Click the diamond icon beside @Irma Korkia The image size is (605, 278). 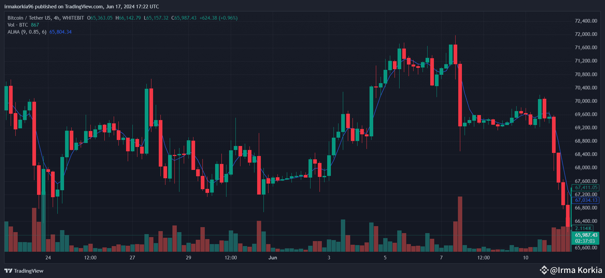(544, 270)
